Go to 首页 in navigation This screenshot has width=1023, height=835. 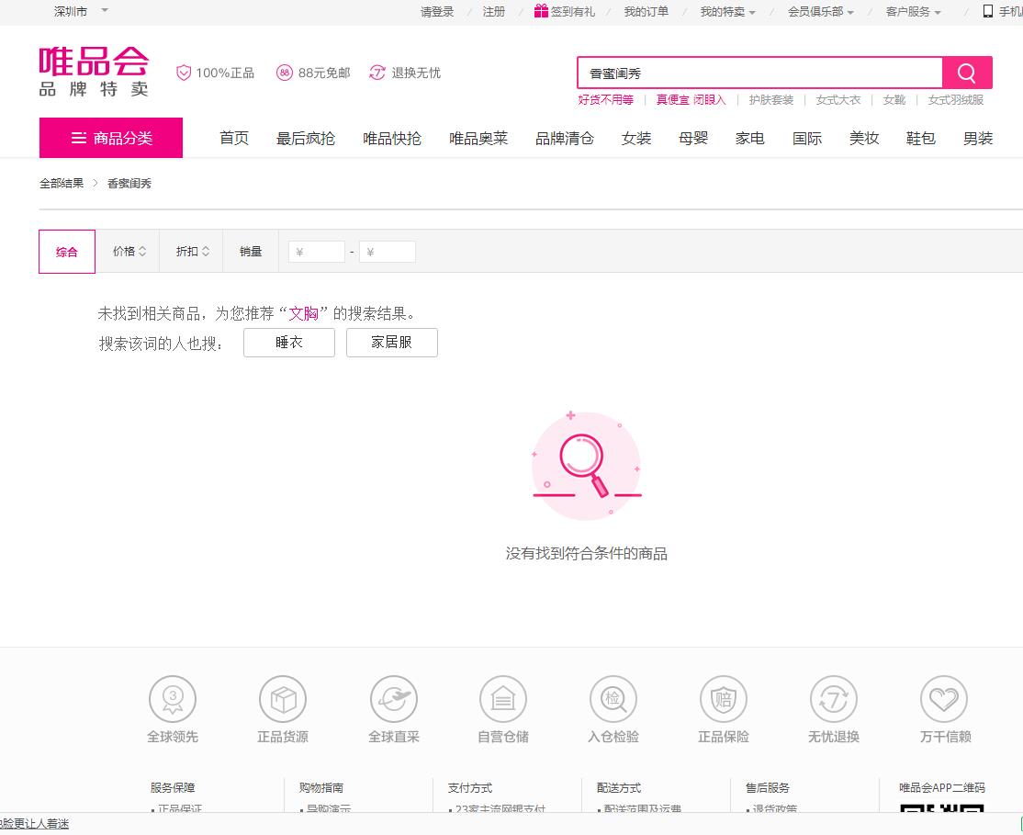234,139
